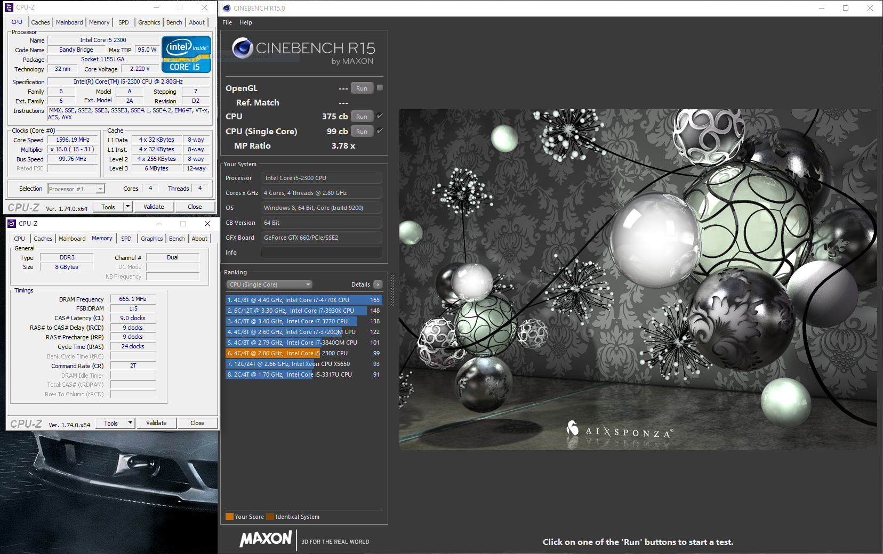Click Validate in top CPU-Z window
The height and width of the screenshot is (554, 883).
click(154, 207)
